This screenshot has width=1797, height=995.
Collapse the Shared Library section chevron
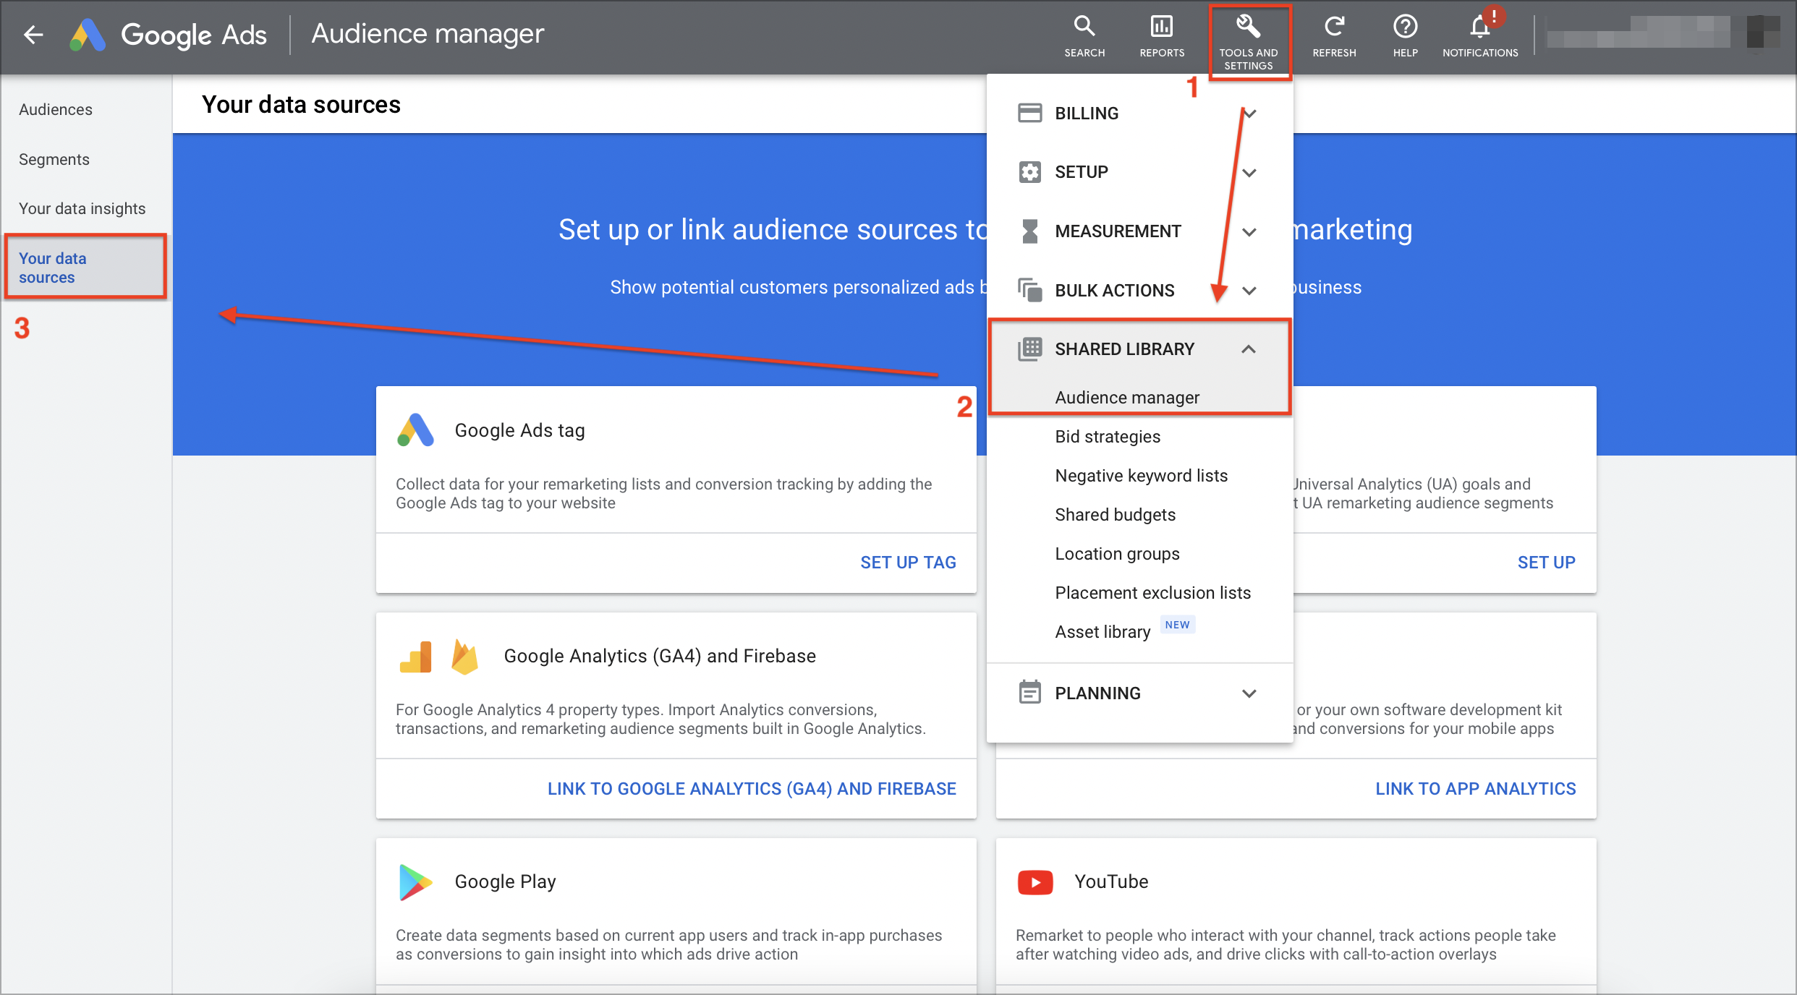(1249, 349)
